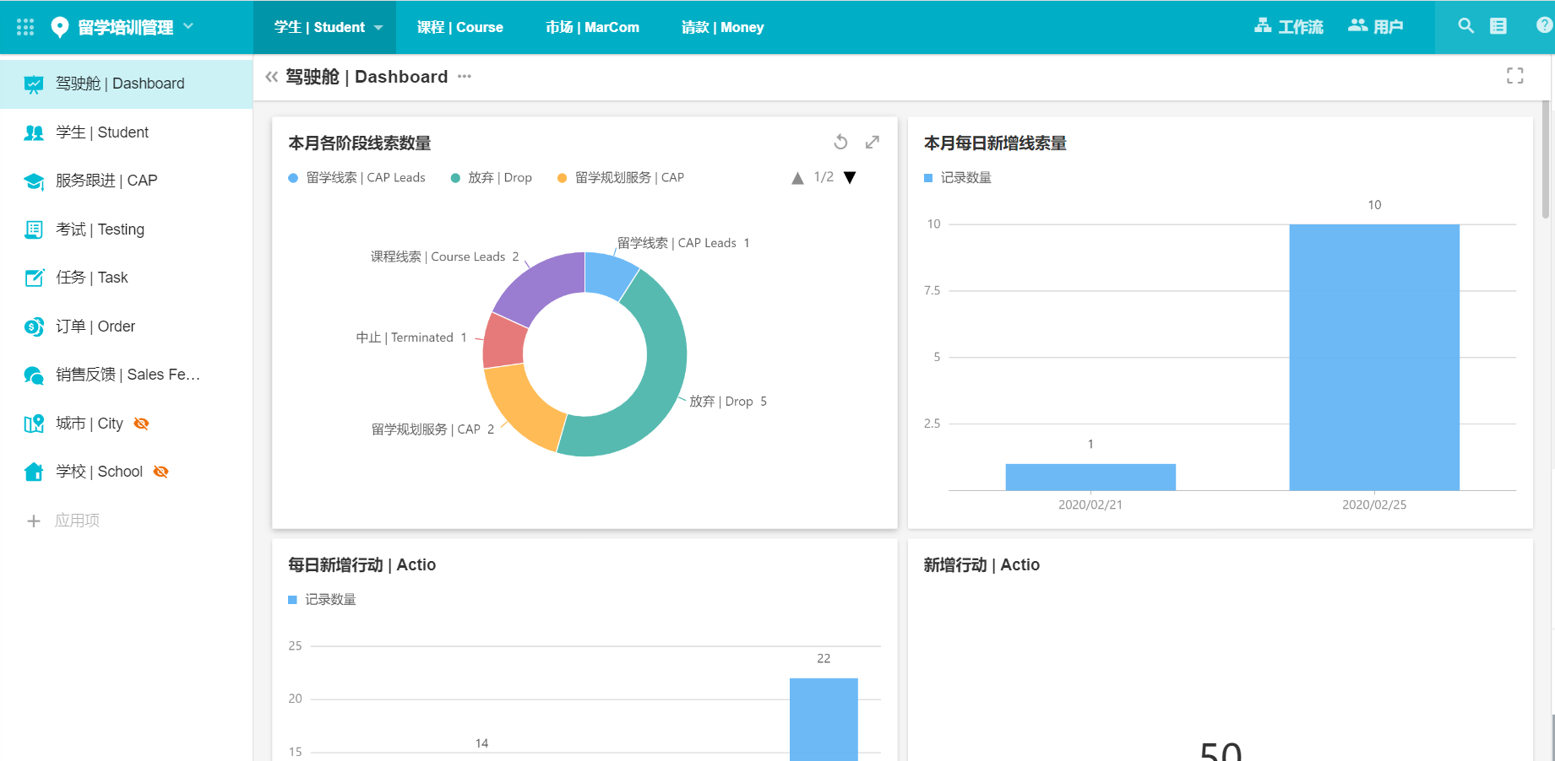
Task: Toggle visibility of 学校 | School item
Action: pos(160,472)
